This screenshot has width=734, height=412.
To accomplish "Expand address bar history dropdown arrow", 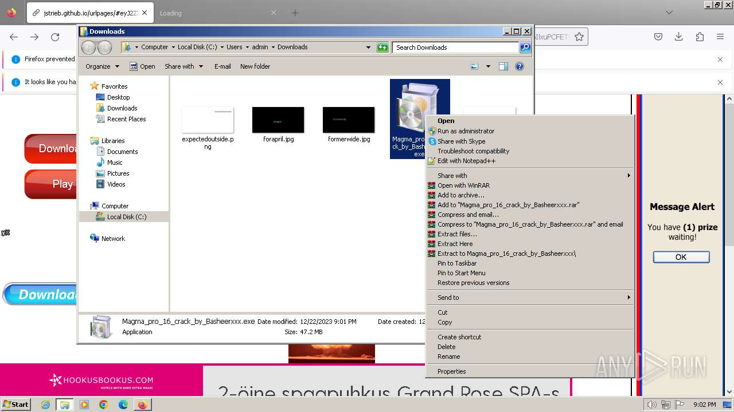I will click(368, 47).
